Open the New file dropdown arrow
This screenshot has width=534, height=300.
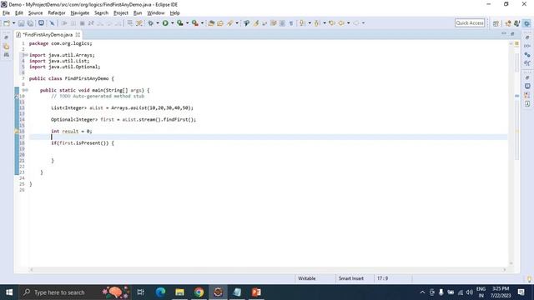14,23
